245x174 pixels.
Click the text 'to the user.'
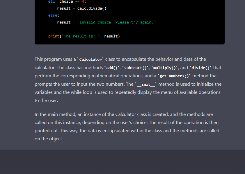coord(46,101)
